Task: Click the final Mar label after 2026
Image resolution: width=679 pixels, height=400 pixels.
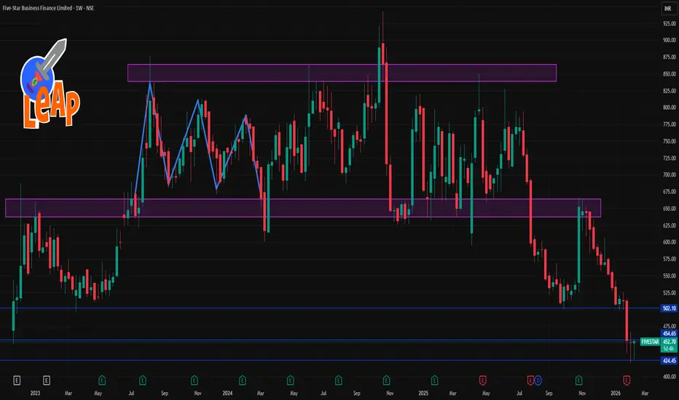Action: (x=645, y=393)
